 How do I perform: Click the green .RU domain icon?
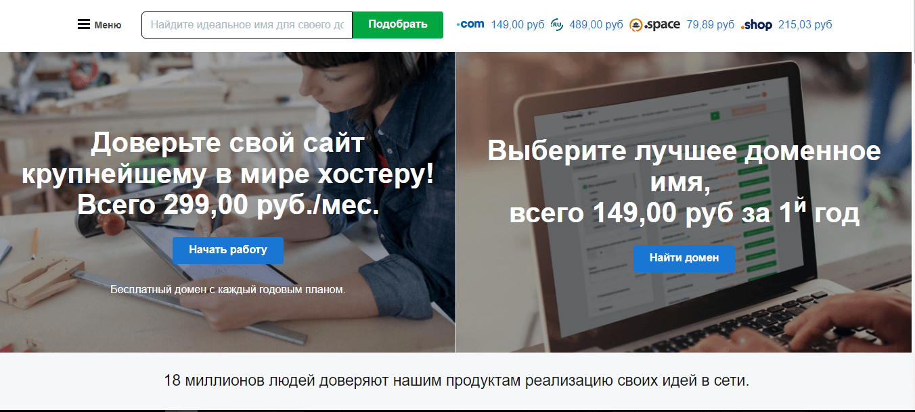pos(557,25)
